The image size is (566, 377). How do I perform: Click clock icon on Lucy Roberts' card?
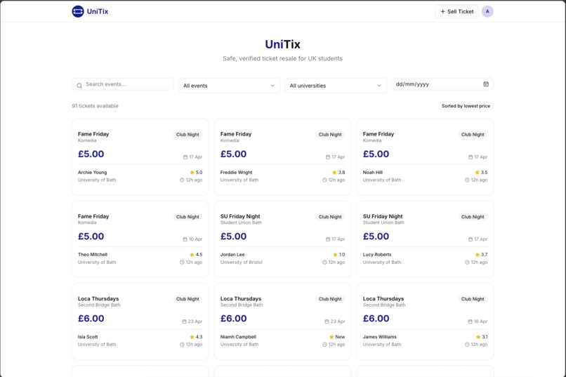[467, 263]
